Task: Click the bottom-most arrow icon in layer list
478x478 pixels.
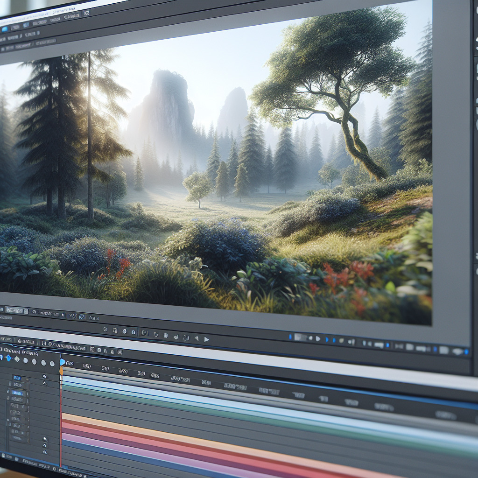Action: 45,452
